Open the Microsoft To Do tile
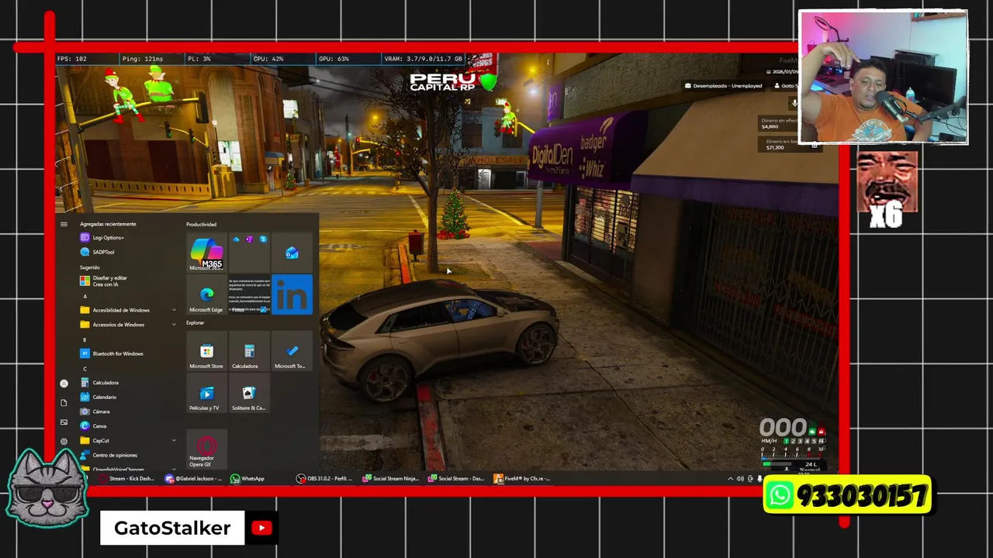Screen dimensions: 993x558 (292, 352)
